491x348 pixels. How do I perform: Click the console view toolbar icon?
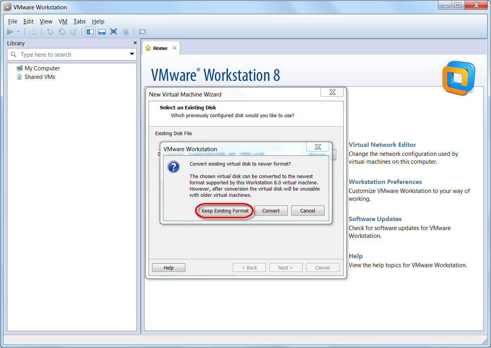tap(142, 32)
